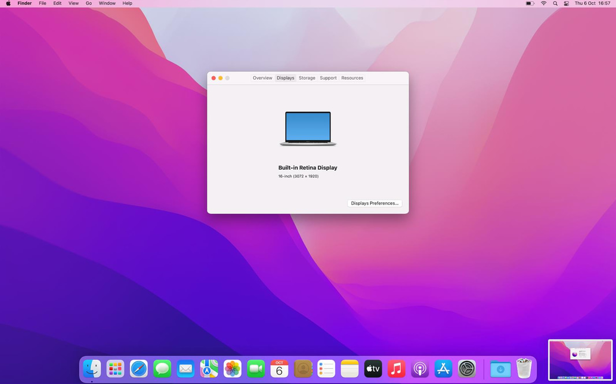Open Messages app in Dock
This screenshot has height=384, width=616.
162,368
